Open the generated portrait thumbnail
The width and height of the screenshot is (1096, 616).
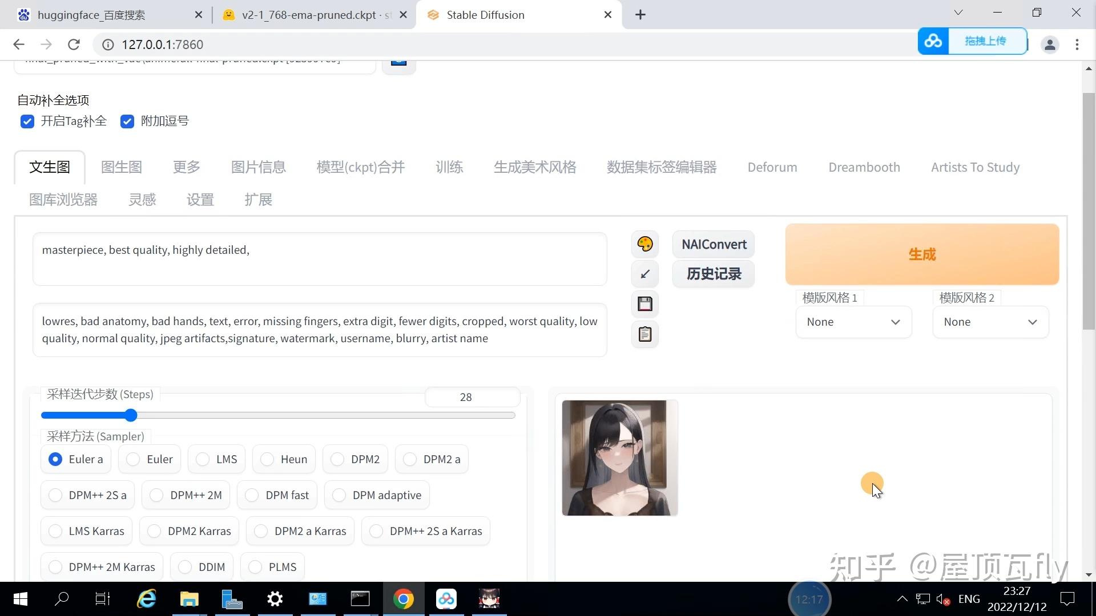pos(620,458)
